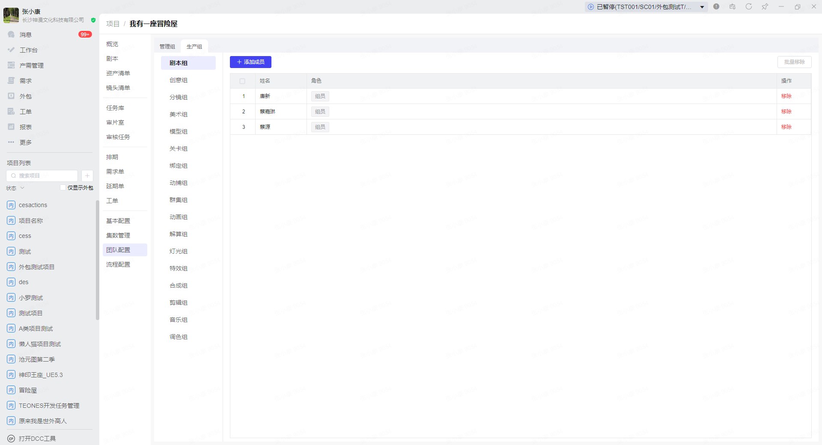Open the A类项目测试 project
This screenshot has width=822, height=445.
[36, 329]
